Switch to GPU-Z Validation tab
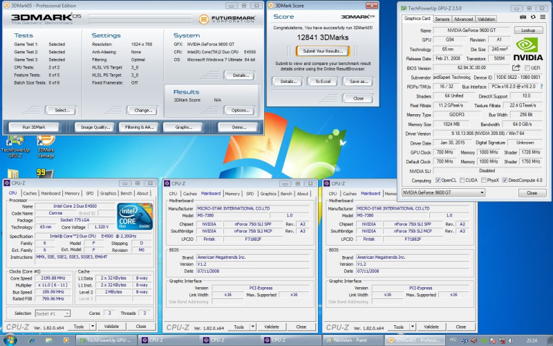 (x=486, y=19)
